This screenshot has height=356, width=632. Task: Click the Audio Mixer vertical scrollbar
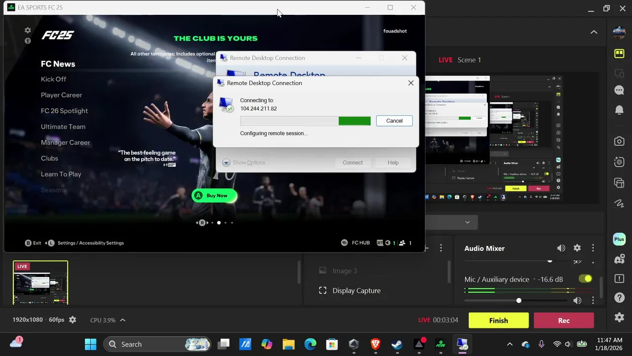(x=601, y=288)
